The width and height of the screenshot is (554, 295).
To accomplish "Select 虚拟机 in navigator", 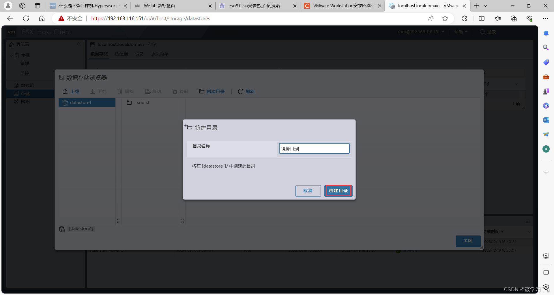I will pyautogui.click(x=27, y=86).
